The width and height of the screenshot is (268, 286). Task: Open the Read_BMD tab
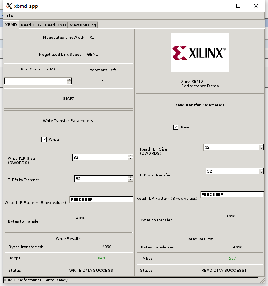pyautogui.click(x=55, y=25)
